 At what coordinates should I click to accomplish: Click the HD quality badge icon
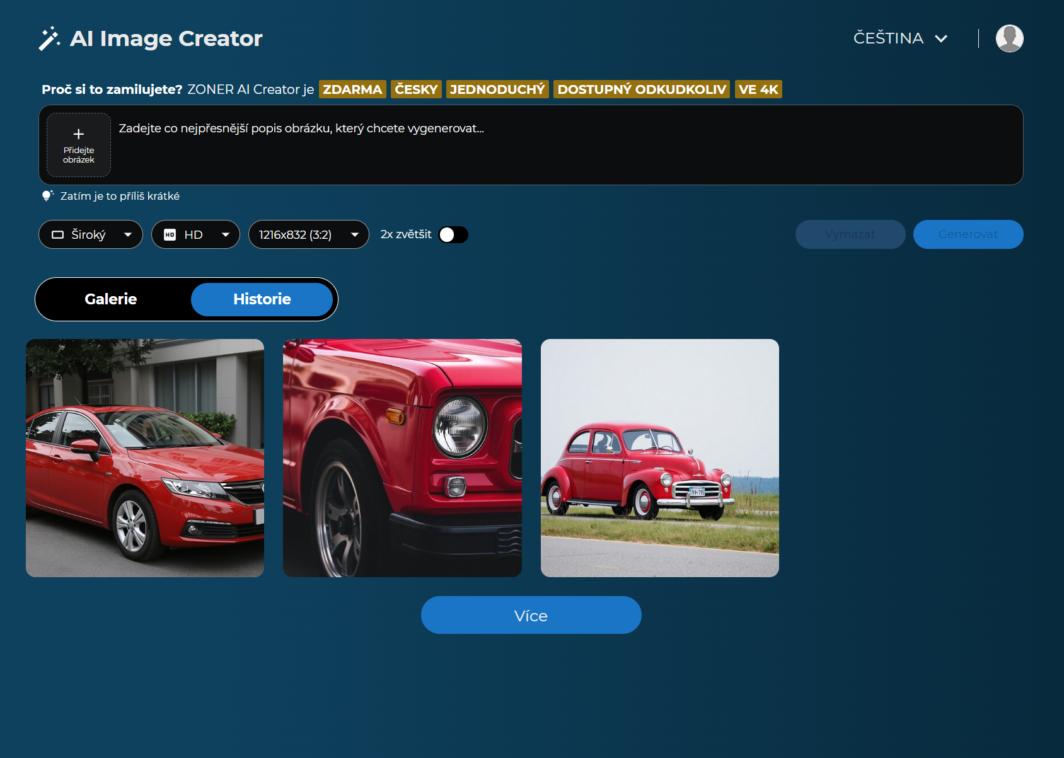[170, 235]
